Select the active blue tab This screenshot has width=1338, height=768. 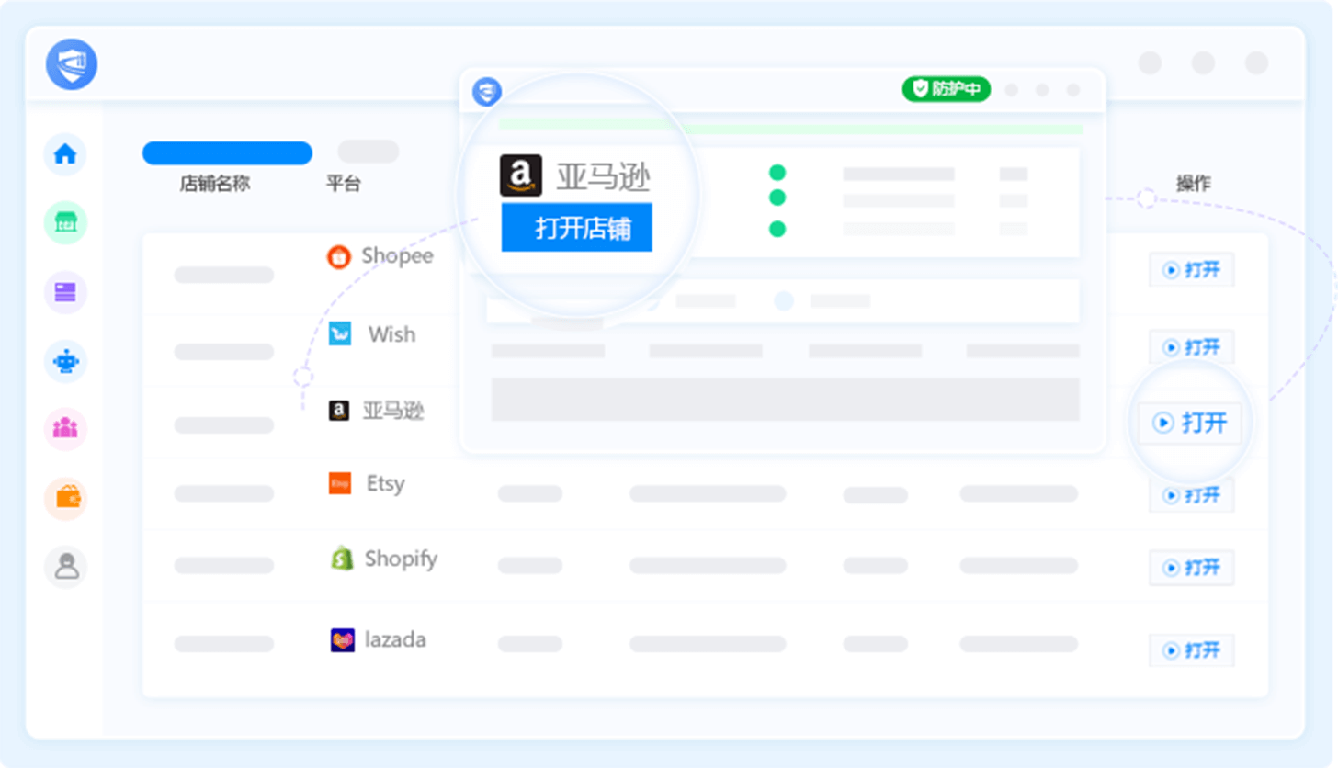[227, 153]
